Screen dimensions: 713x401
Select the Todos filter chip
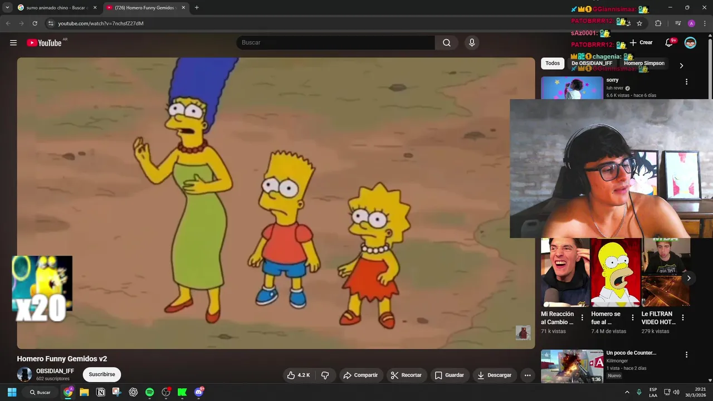tap(553, 63)
